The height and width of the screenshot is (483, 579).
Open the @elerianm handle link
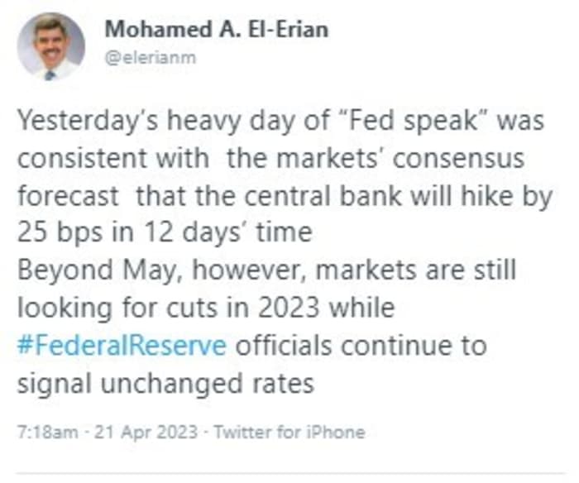(151, 58)
